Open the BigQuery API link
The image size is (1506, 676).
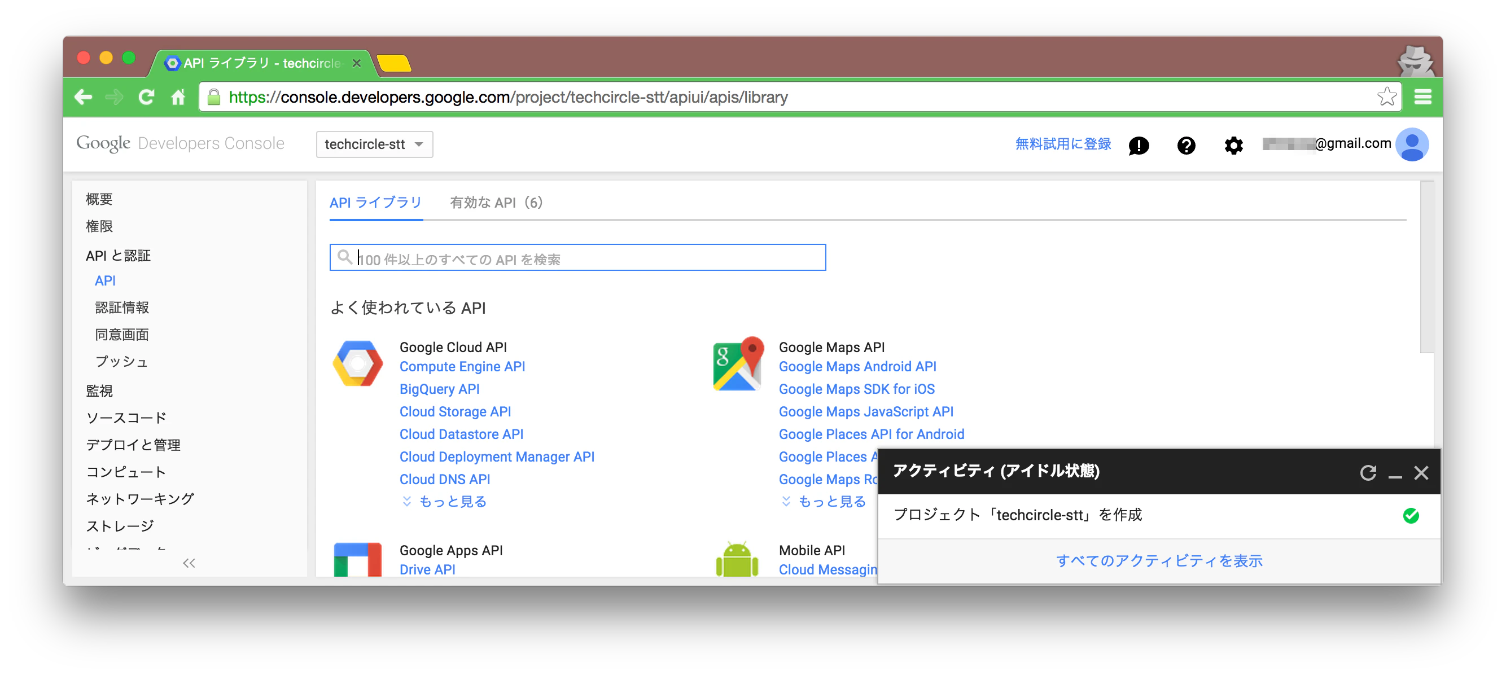click(439, 389)
